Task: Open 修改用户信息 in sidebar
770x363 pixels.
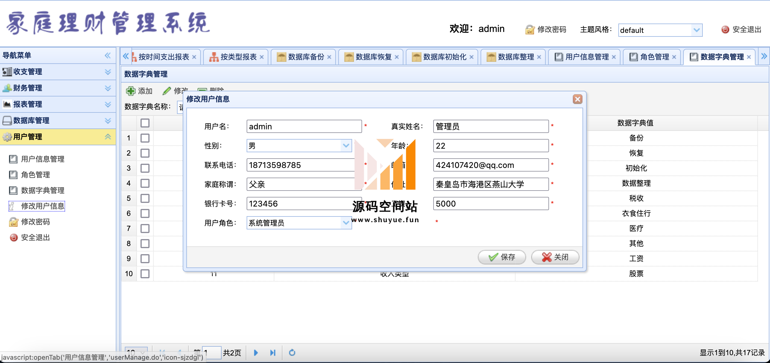Action: point(37,206)
